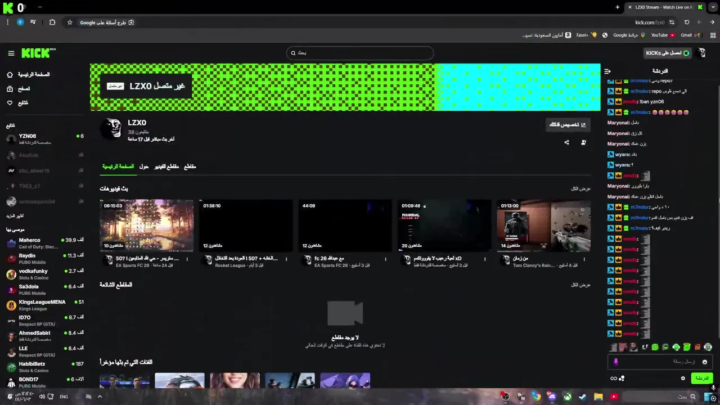Focus the Kick search field

click(360, 53)
